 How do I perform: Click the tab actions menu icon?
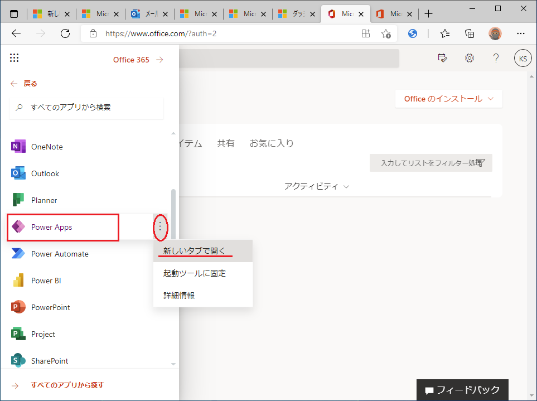(14, 14)
